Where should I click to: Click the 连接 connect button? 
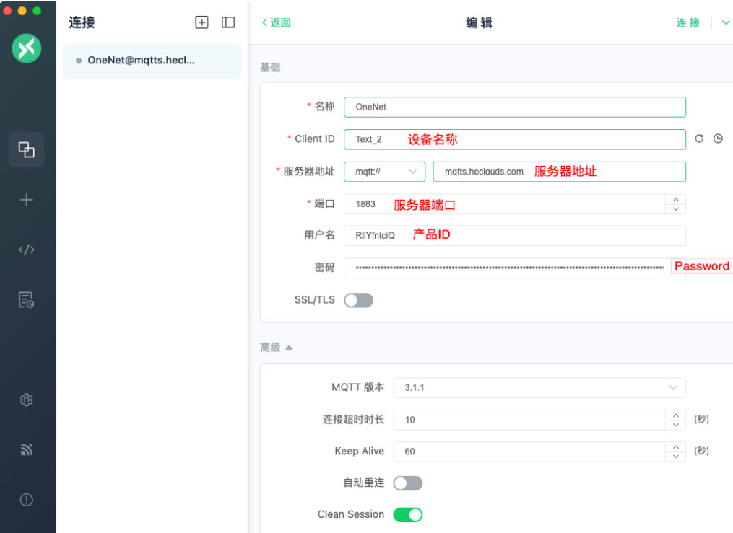point(687,22)
